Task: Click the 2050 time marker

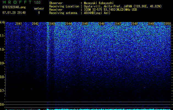Action: (x=167, y=24)
